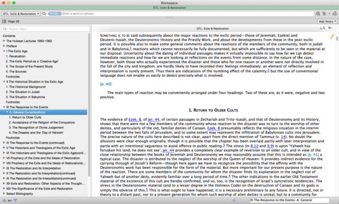Click the recycle-style icon in top toolbar
This screenshot has width=339, height=204.
335,14
